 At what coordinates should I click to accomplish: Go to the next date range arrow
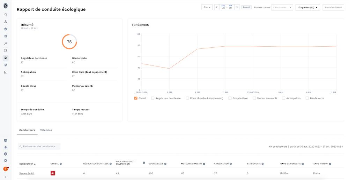tap(237, 7)
